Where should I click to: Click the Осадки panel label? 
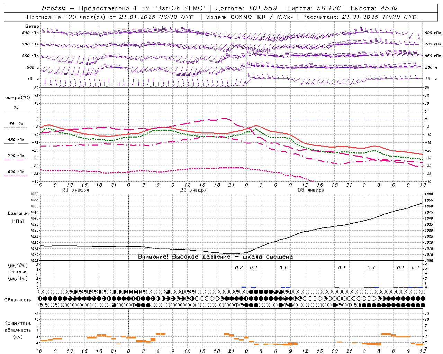point(18,272)
